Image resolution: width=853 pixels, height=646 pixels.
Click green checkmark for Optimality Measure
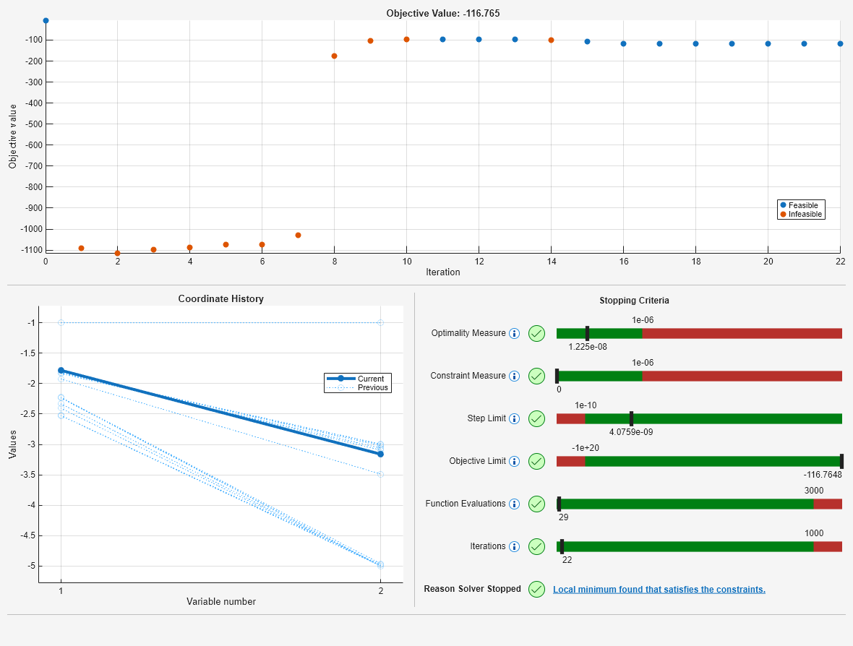[x=537, y=333]
